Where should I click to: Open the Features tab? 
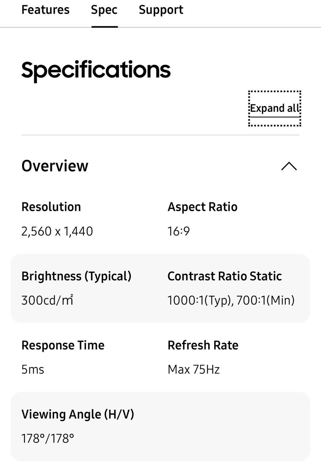pos(45,10)
